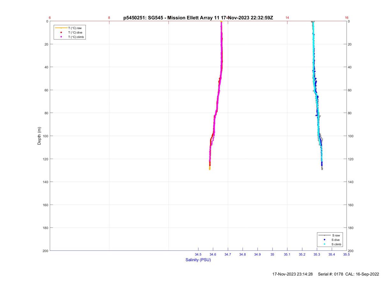Click salinity tick label 34.8
This screenshot has height=282, width=383.
243,255
